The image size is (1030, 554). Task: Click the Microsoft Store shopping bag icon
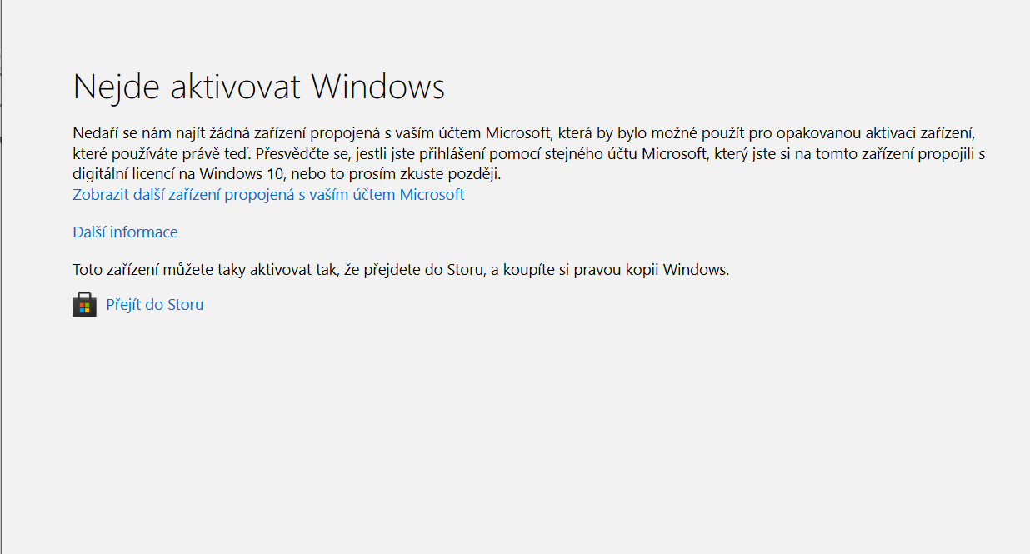point(84,305)
